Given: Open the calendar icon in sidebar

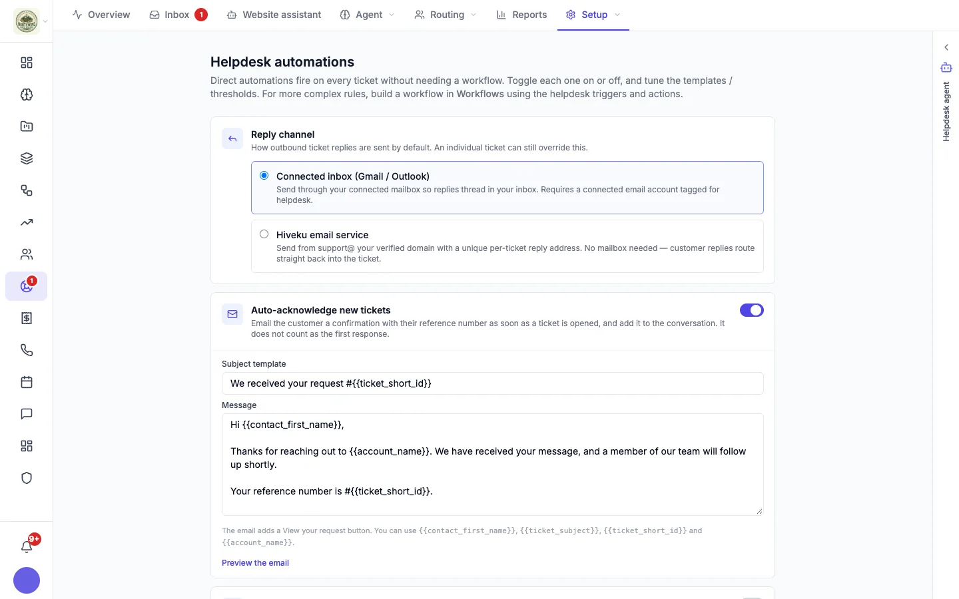Looking at the screenshot, I should 27,382.
